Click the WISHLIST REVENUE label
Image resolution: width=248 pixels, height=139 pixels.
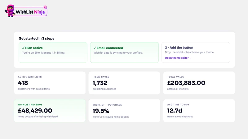click(x=30, y=105)
